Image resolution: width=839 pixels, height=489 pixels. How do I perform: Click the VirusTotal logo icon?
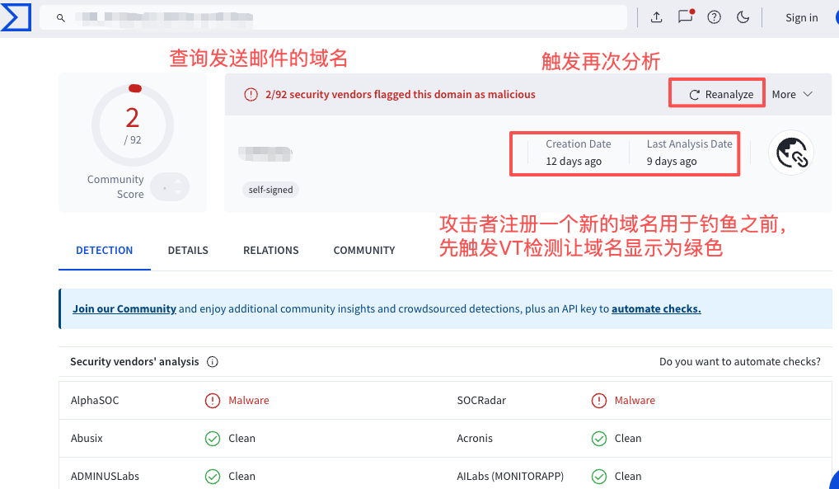[16, 16]
